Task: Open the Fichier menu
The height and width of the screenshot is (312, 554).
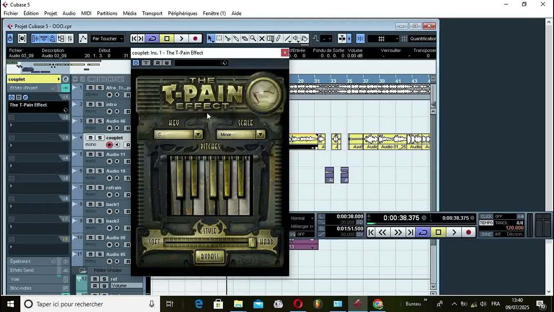Action: coord(11,13)
